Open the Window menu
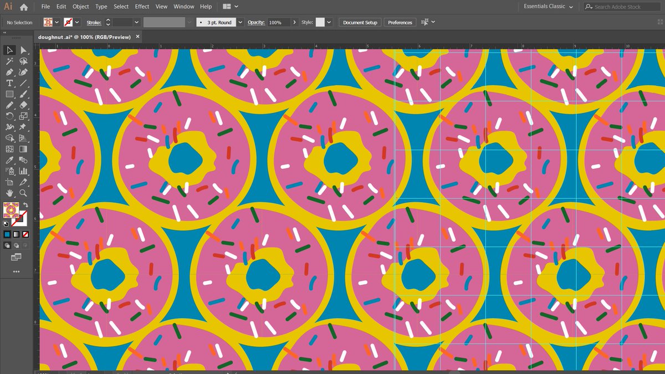665x374 pixels. (183, 7)
